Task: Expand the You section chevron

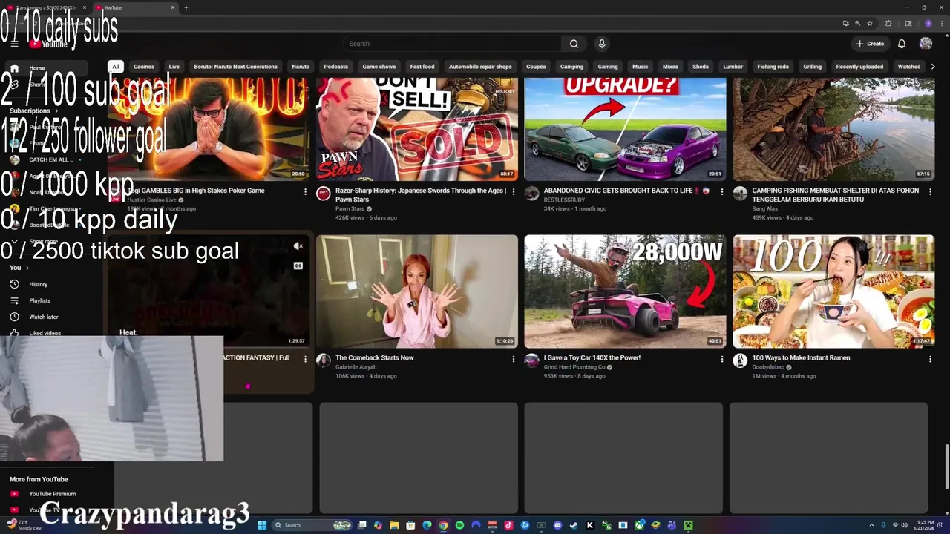Action: click(27, 268)
